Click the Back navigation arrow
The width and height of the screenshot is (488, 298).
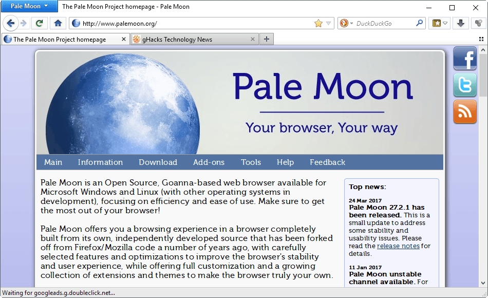pos(11,23)
